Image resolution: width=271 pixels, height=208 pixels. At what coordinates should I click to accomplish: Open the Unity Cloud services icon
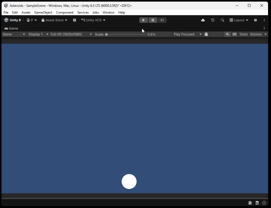pyautogui.click(x=203, y=20)
